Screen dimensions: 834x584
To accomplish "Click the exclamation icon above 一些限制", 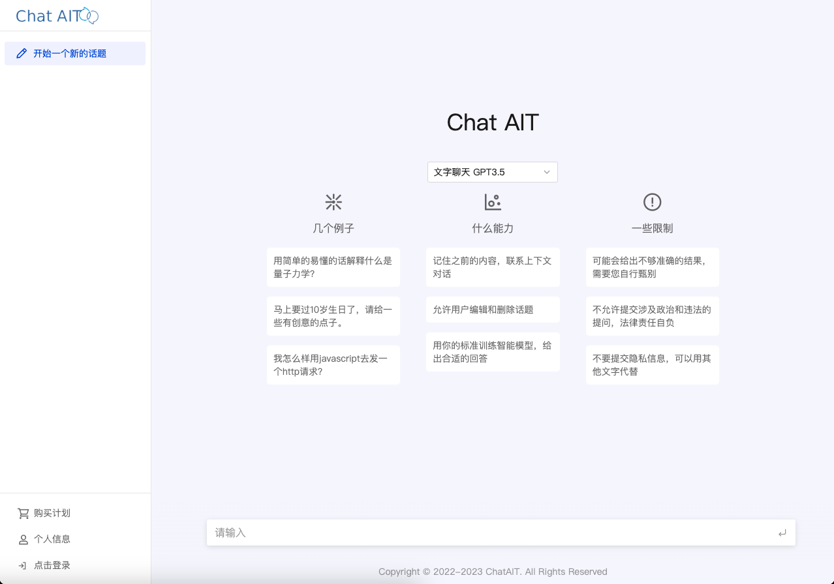I will click(x=652, y=202).
